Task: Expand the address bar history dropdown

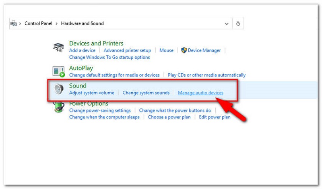Action: point(227,23)
